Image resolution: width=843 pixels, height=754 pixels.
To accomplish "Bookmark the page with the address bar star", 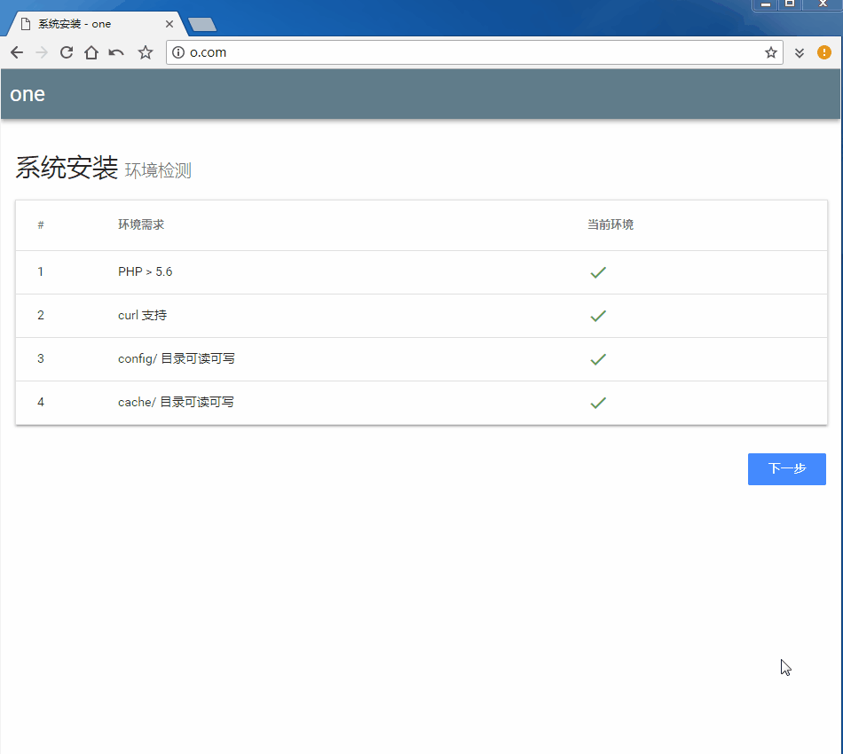I will tap(770, 52).
